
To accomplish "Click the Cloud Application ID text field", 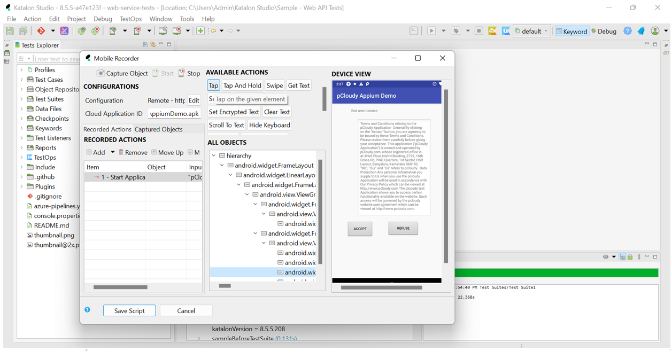I will (174, 114).
